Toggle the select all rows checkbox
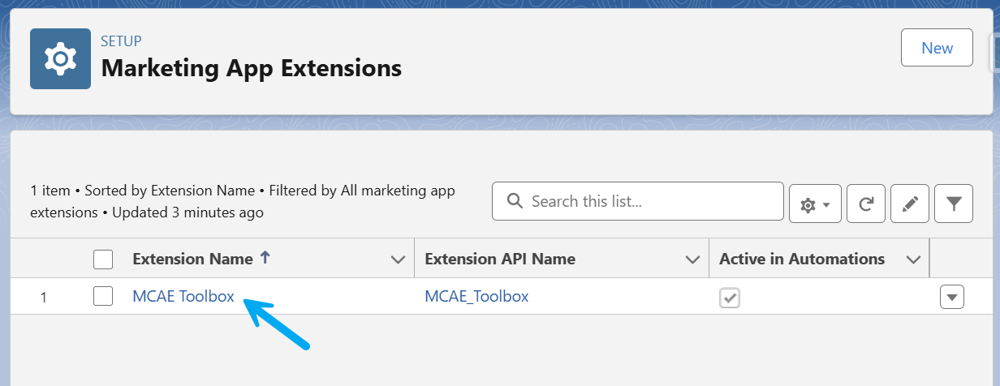 [103, 259]
